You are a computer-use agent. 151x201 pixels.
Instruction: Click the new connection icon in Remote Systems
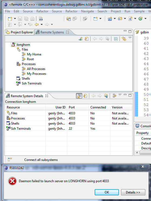point(81,39)
